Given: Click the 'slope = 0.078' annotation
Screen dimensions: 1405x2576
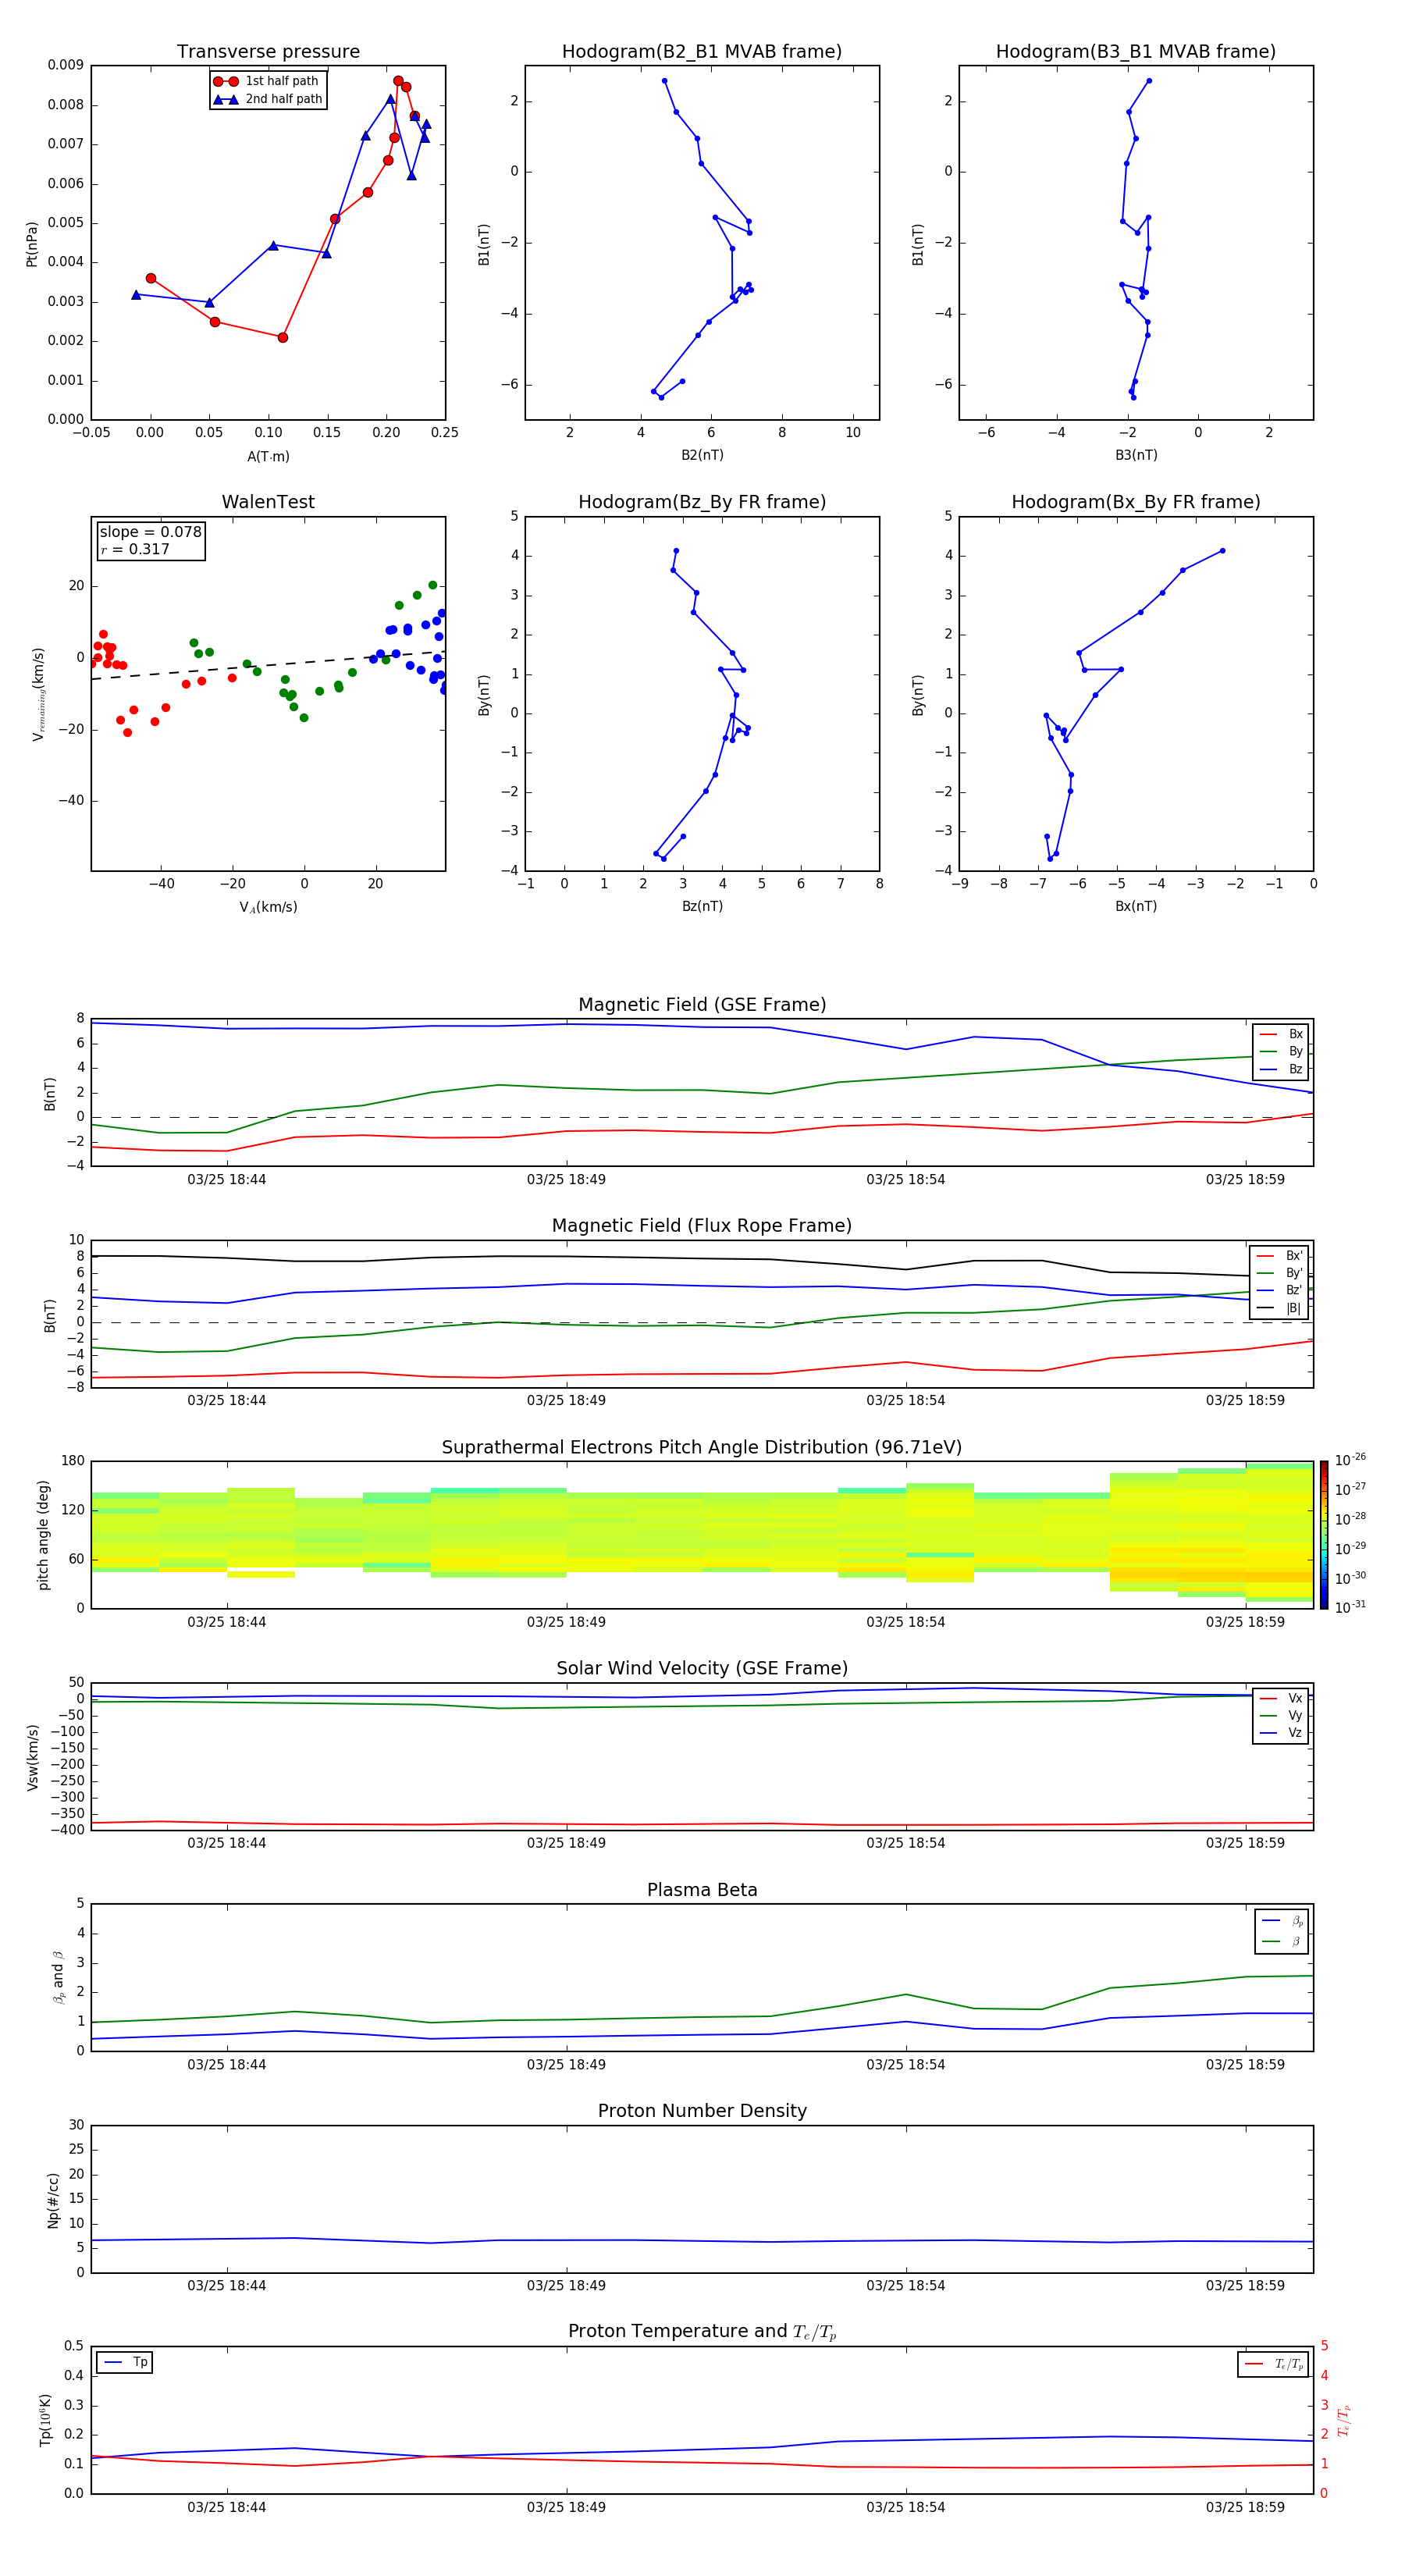Looking at the screenshot, I should 150,532.
